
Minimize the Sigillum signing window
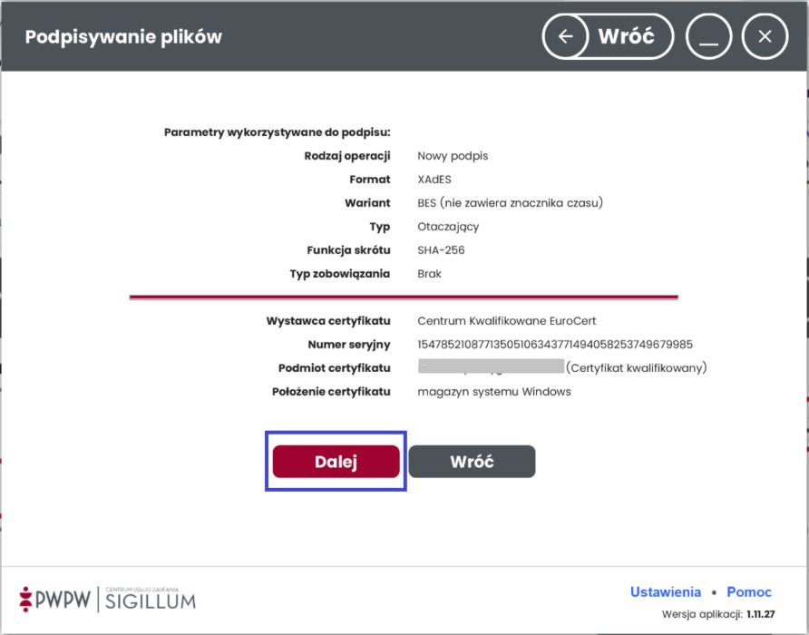coord(708,36)
